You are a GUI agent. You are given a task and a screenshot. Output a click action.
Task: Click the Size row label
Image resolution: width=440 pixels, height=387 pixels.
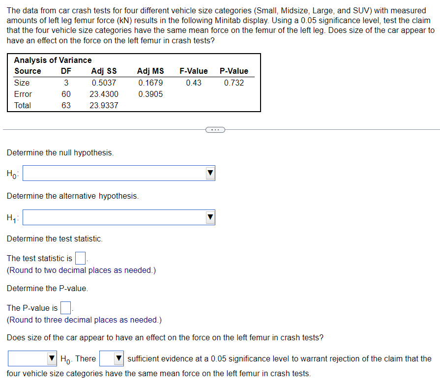(x=22, y=83)
